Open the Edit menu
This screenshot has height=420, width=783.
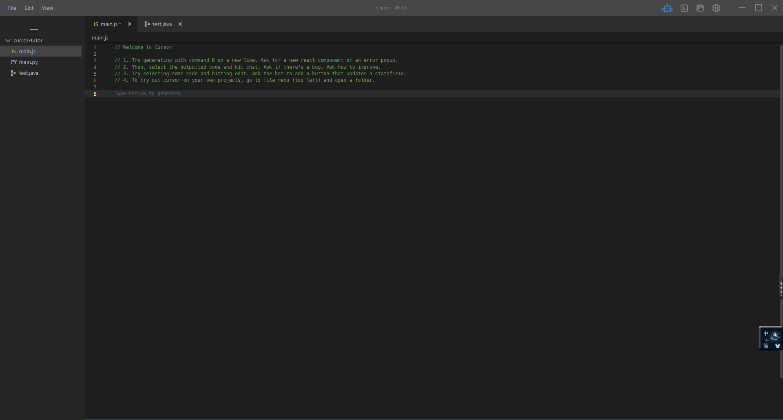tap(29, 8)
